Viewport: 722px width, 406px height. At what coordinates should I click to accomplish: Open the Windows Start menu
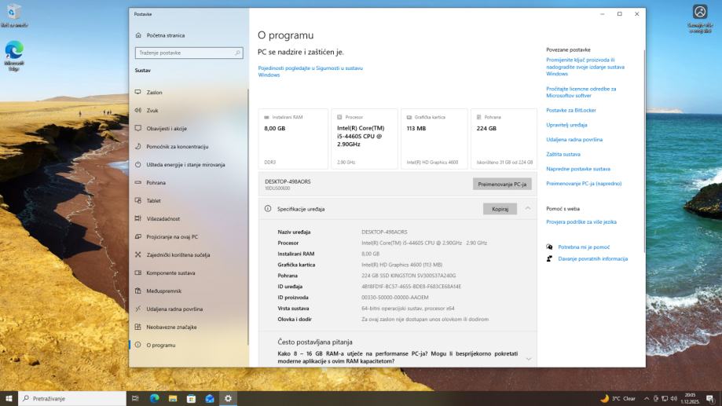tap(9, 399)
